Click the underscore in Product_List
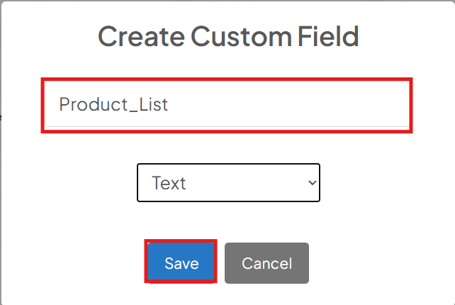 coord(133,111)
